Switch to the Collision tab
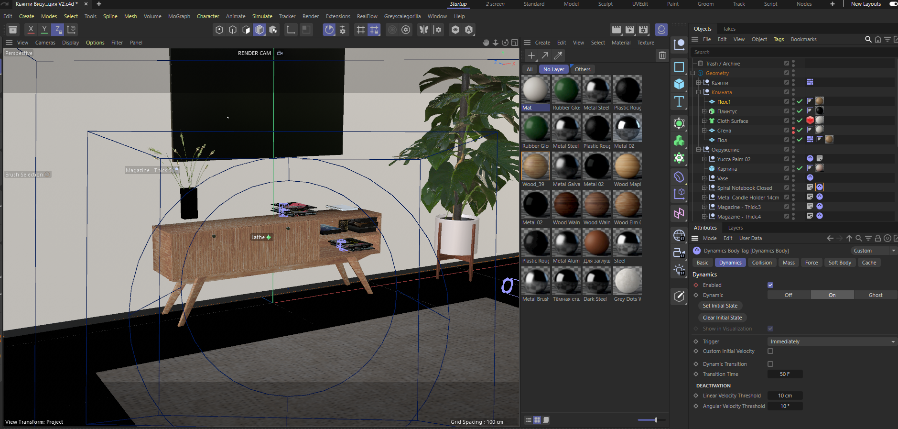The width and height of the screenshot is (898, 429). [761, 263]
